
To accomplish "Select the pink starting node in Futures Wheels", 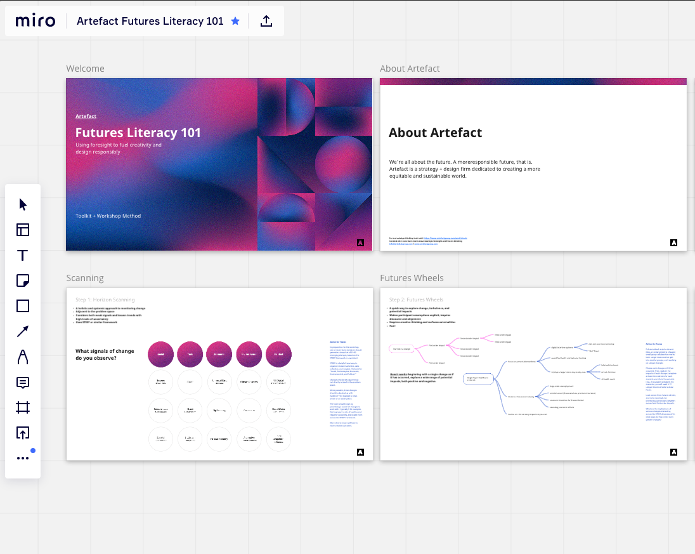I will point(401,349).
